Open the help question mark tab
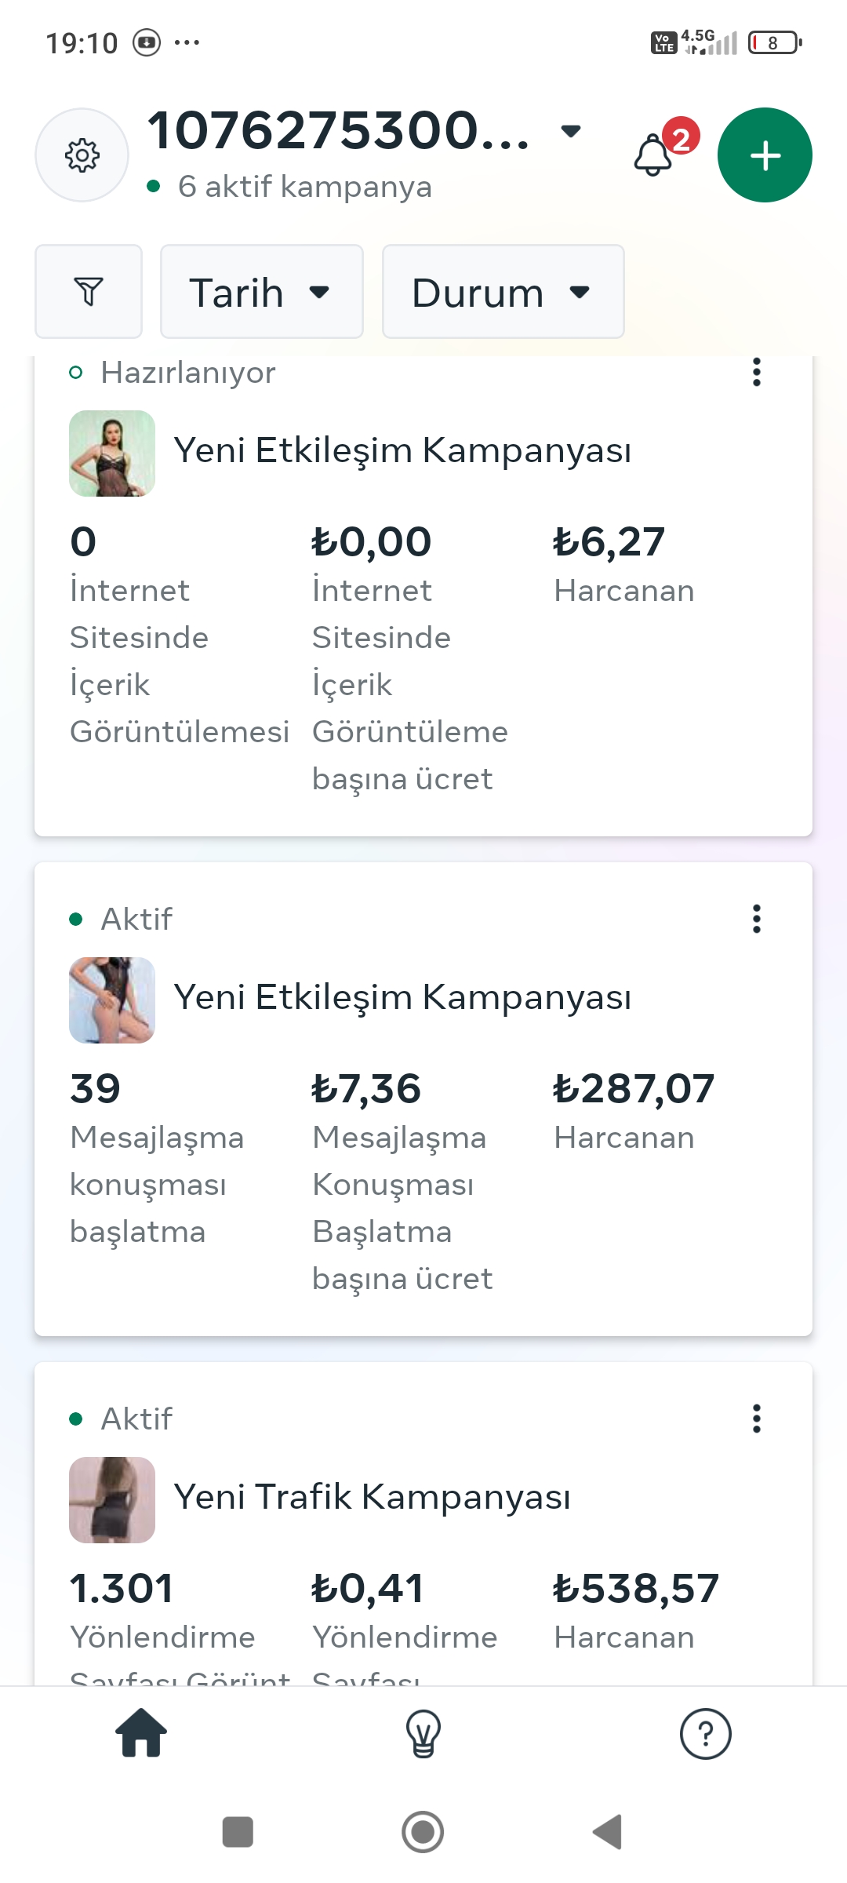The image size is (847, 1883). point(705,1733)
